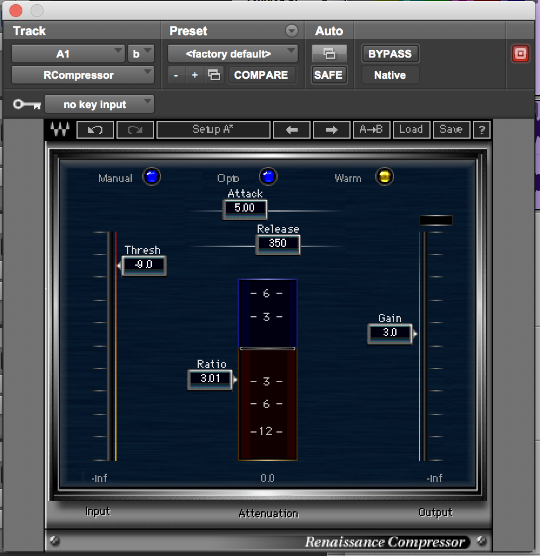540x556 pixels.
Task: Click the attenuation 0.0 readout
Action: [x=268, y=478]
